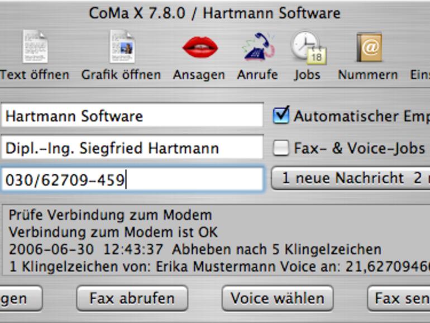Select the Grafik öffnen toolbar label

click(121, 75)
